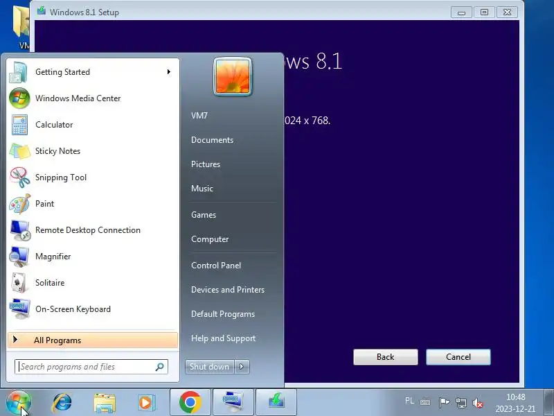Open Internet Explorer from taskbar

(x=62, y=403)
